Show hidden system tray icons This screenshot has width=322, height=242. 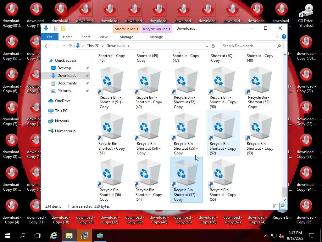coord(266,236)
